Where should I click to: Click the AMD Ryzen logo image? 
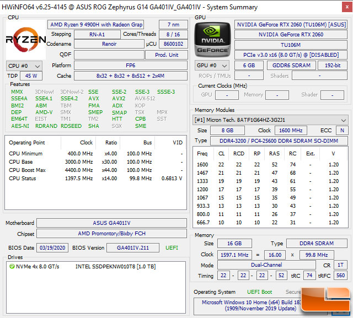click(x=26, y=40)
